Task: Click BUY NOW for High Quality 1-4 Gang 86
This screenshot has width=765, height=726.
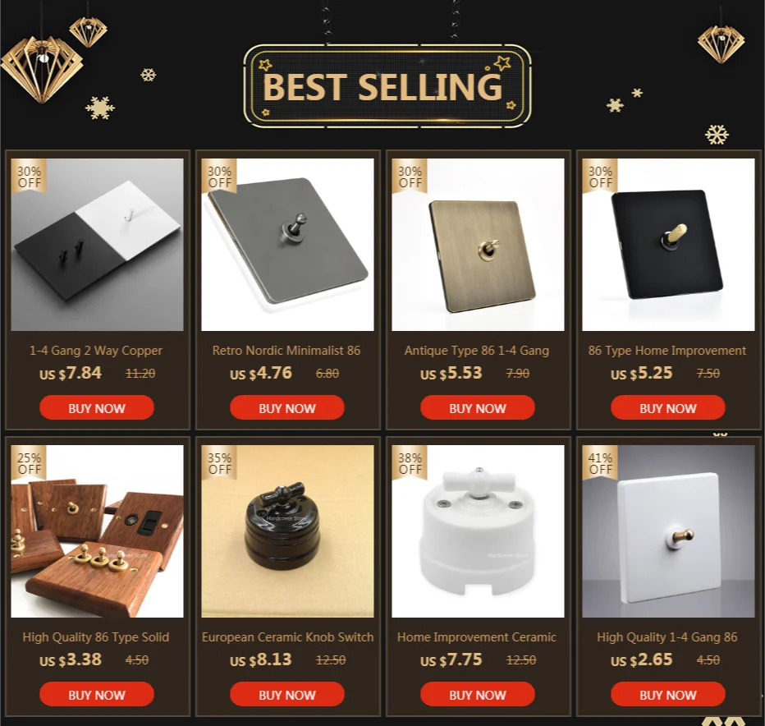Action: click(667, 694)
